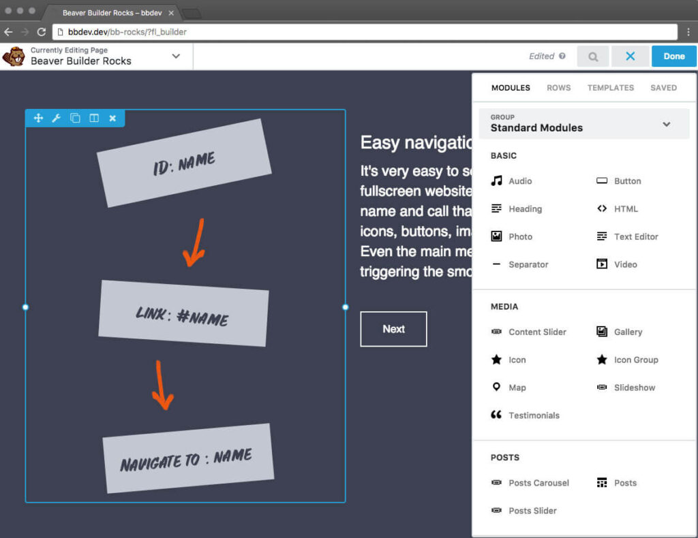The height and width of the screenshot is (538, 698).
Task: View the SAVED tab
Action: click(663, 87)
